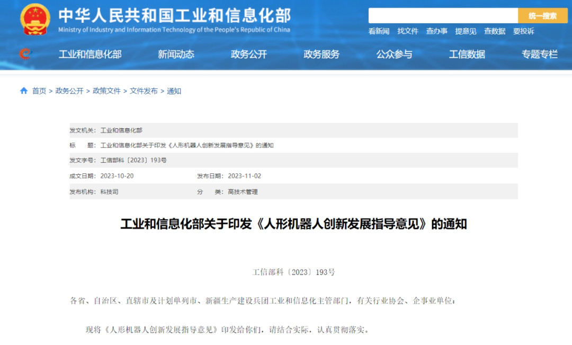This screenshot has height=345, width=572.
Task: Select the 分类 value 高技术管理
Action: tap(243, 192)
